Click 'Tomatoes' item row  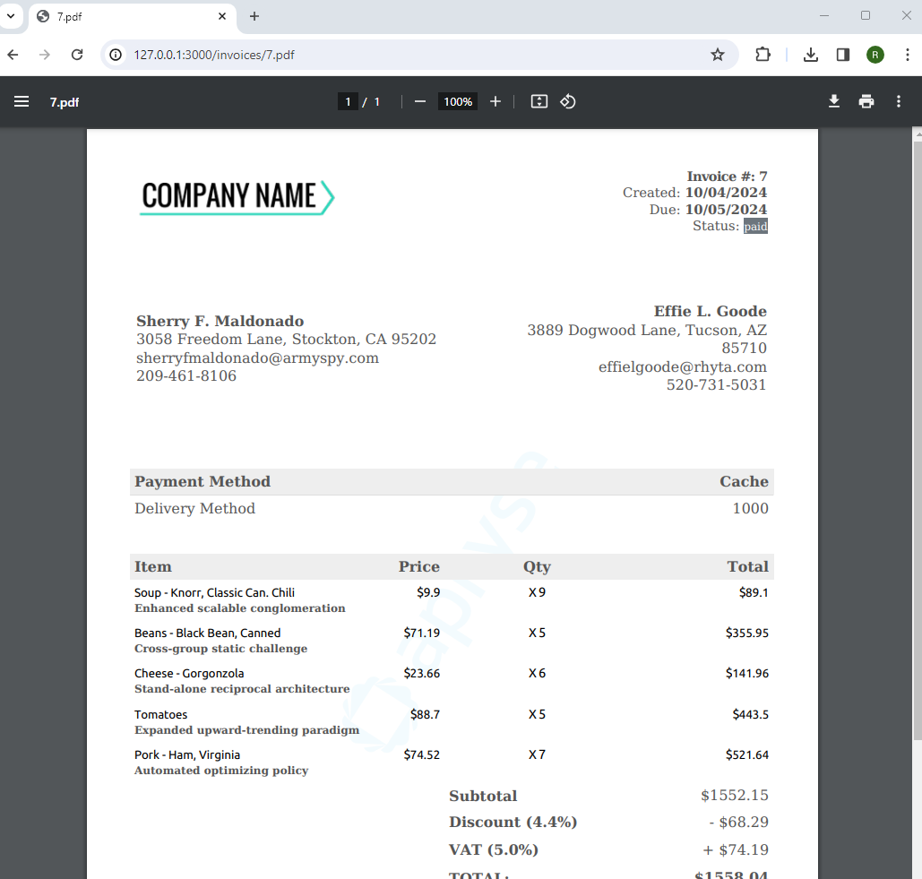point(160,714)
